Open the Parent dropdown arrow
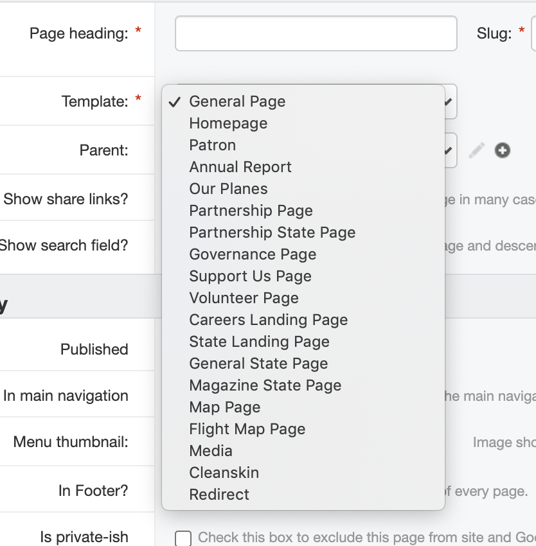 click(450, 150)
